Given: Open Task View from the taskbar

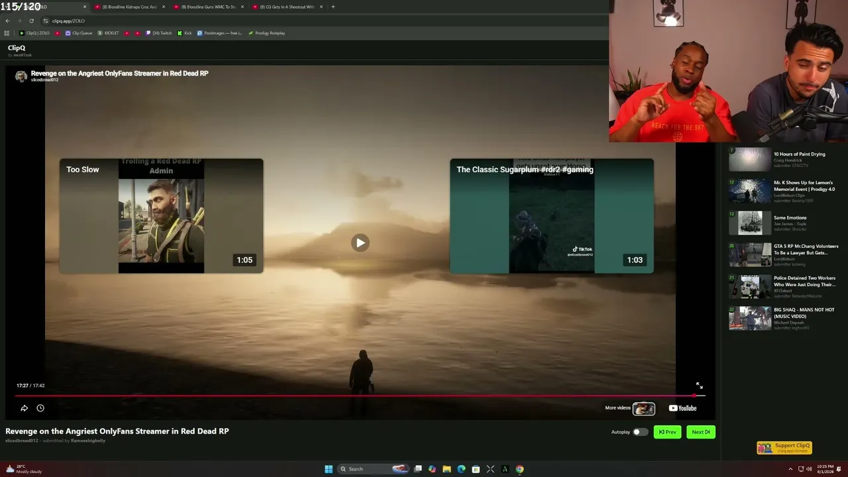Looking at the screenshot, I should pos(418,469).
